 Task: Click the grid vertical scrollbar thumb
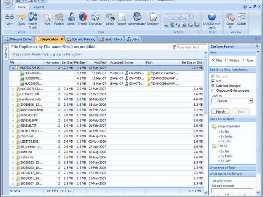coord(206,84)
